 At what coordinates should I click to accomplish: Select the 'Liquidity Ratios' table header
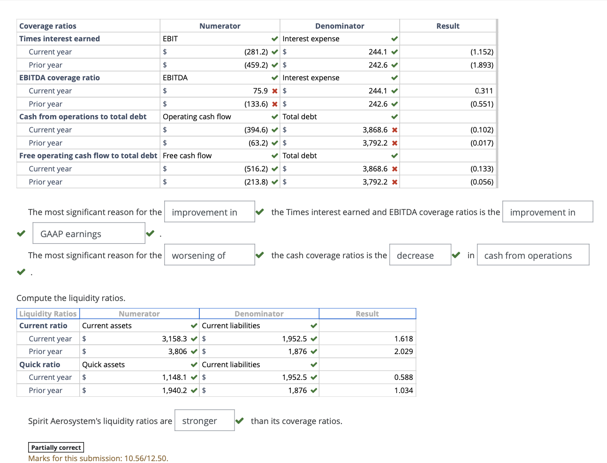48,314
